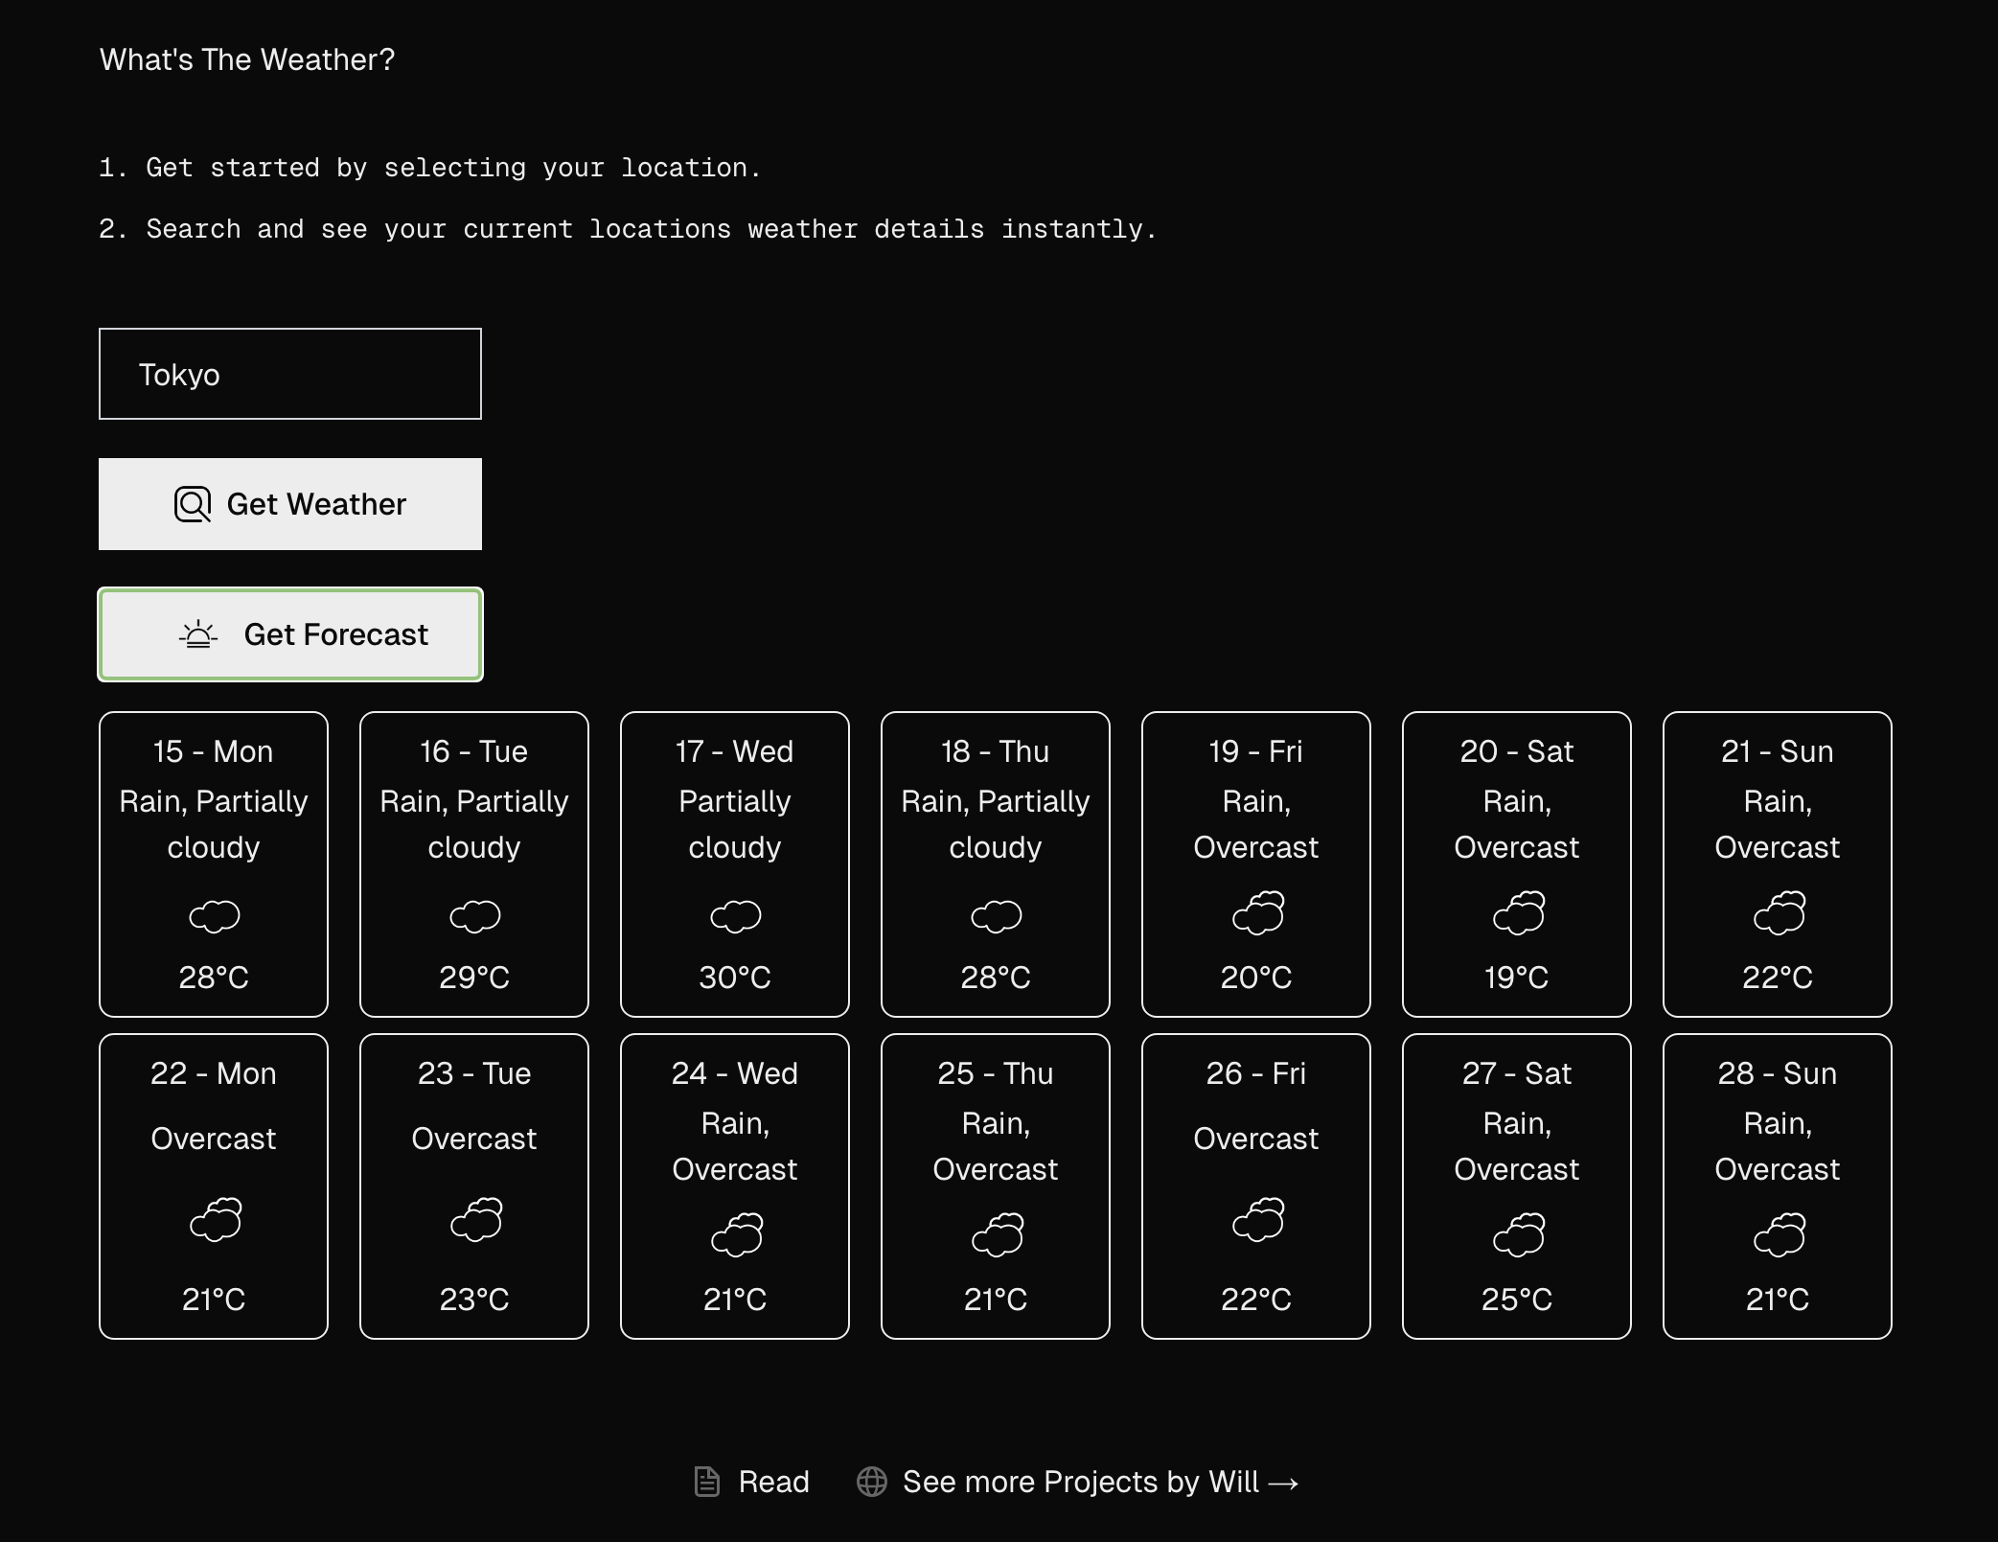The height and width of the screenshot is (1542, 1998).
Task: Click the overcast icon on 28 - Sun card
Action: coord(1778,1234)
